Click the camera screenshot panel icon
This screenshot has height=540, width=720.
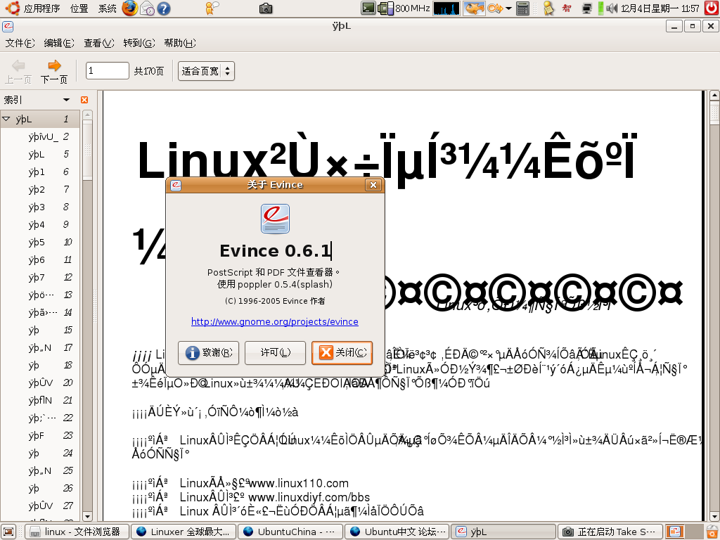click(x=266, y=8)
